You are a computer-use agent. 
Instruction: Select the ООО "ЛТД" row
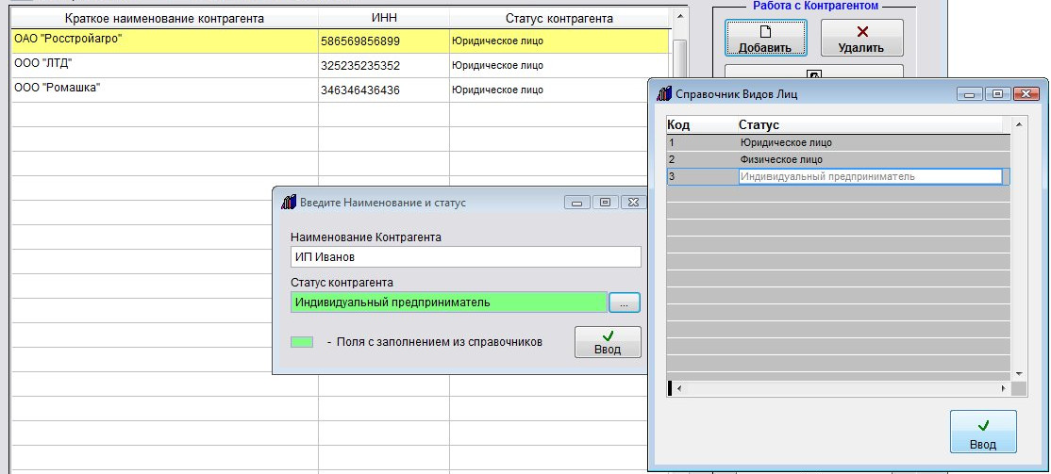tap(341, 66)
